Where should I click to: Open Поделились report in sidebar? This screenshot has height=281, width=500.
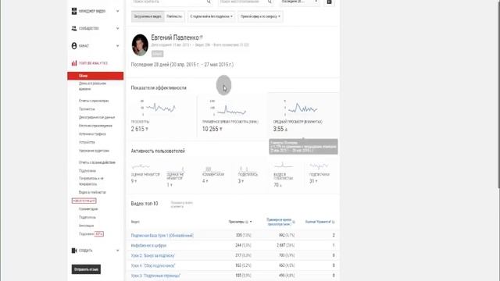click(87, 217)
